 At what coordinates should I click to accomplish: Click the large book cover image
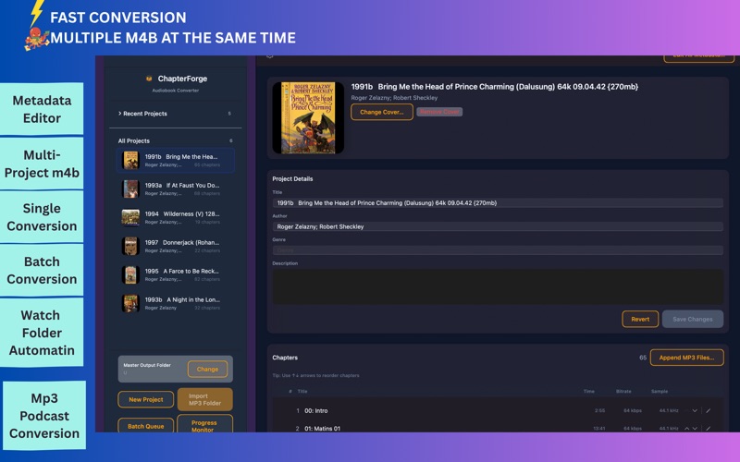tap(308, 118)
